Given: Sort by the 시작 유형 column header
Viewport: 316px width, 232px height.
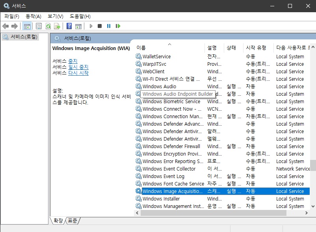Looking at the screenshot, I should [x=258, y=48].
